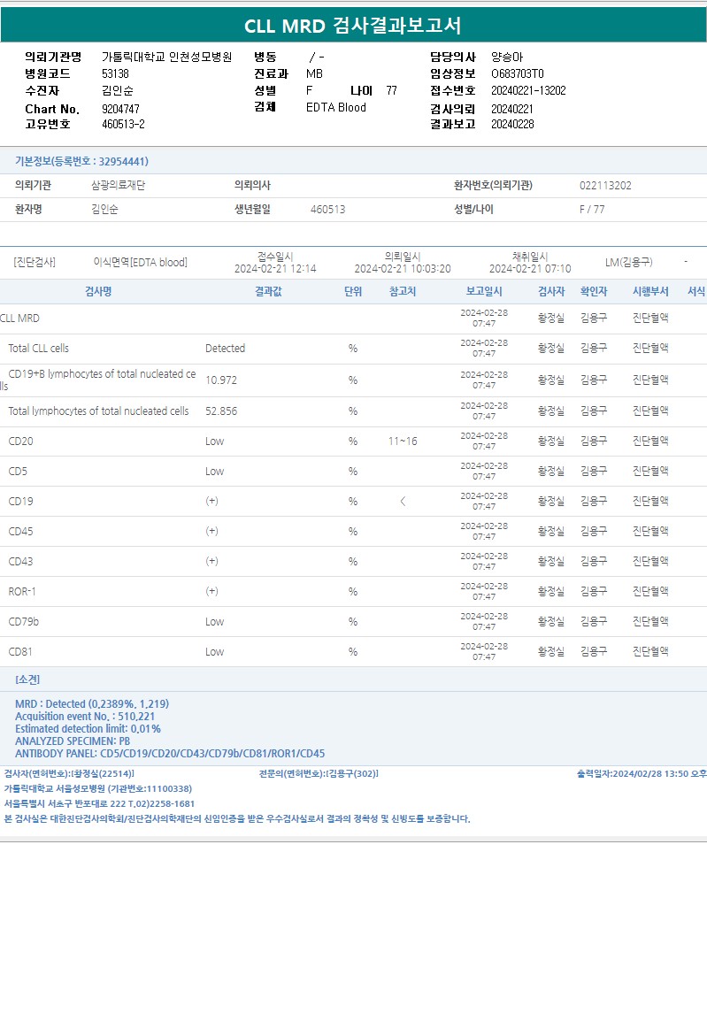Click the 검사명 column header
This screenshot has height=1021, width=707.
[98, 291]
